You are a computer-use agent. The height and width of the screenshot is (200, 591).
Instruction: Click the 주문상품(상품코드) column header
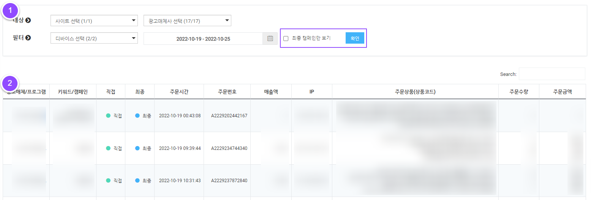point(415,92)
